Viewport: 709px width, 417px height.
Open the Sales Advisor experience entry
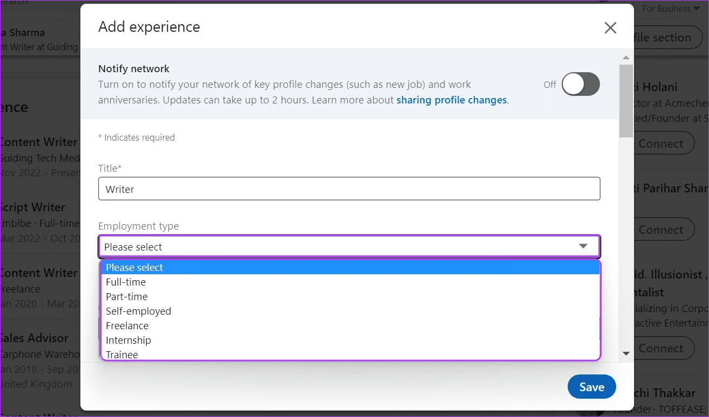coord(35,338)
